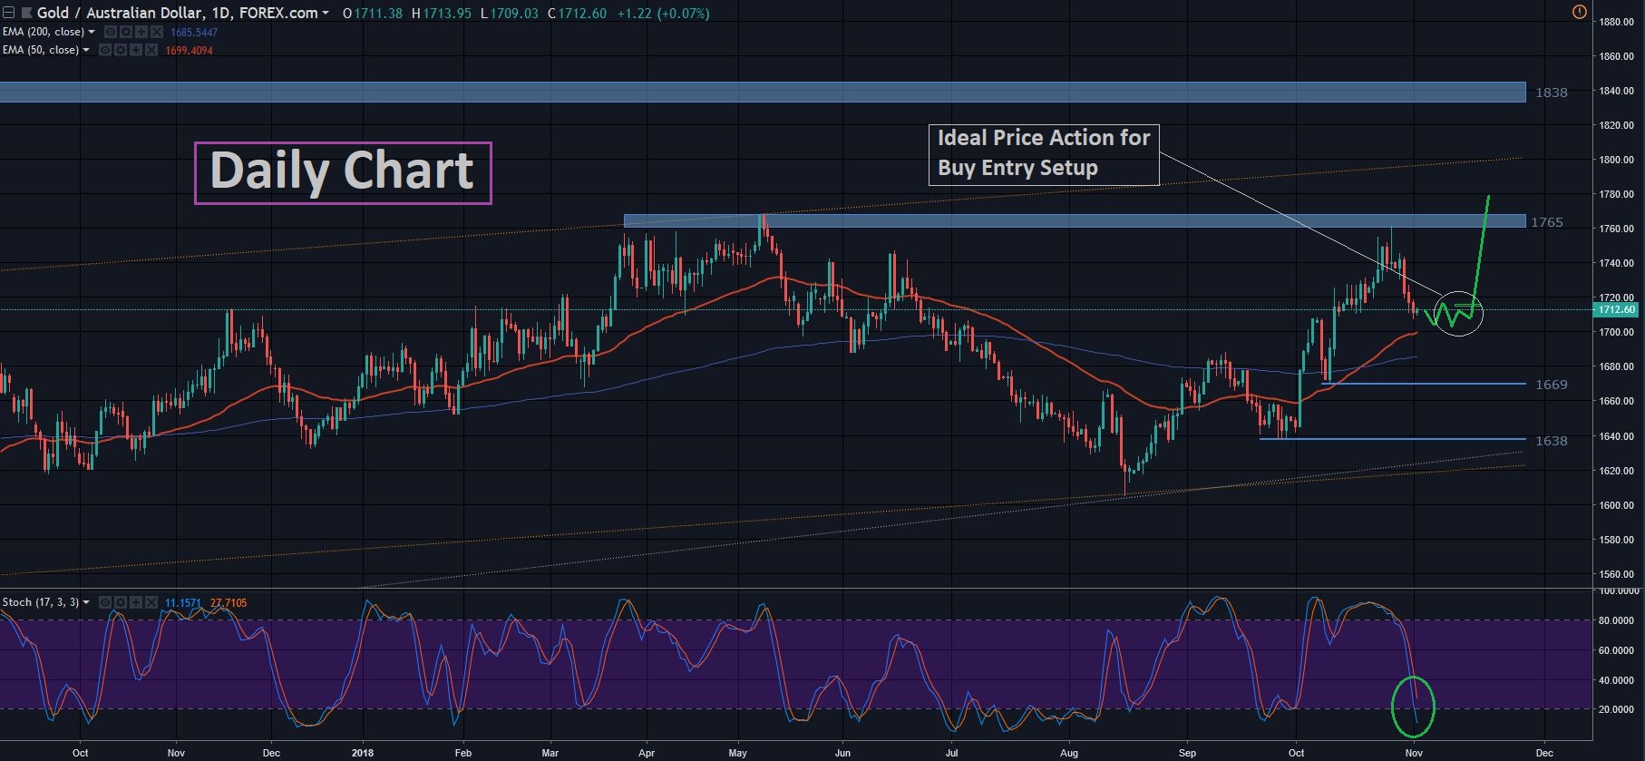Click the plus icon on the EMA 200 row

[140, 32]
